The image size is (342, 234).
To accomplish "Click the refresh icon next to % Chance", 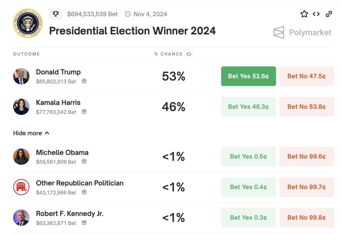I will pos(189,54).
